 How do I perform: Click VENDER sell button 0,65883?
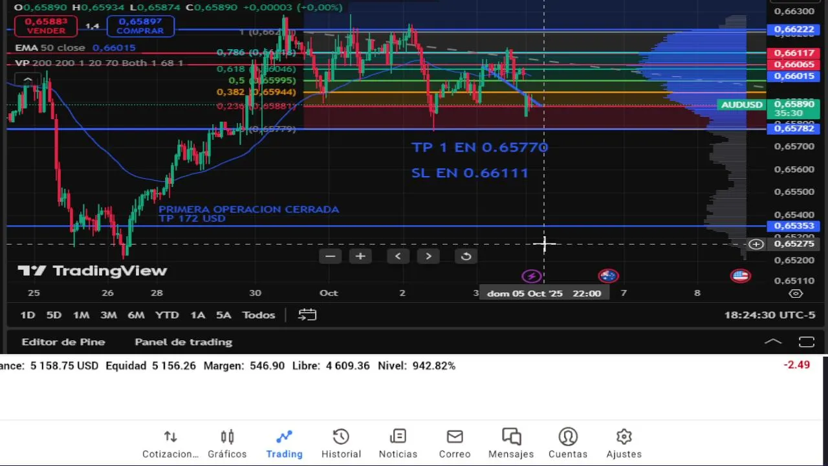[x=46, y=26]
